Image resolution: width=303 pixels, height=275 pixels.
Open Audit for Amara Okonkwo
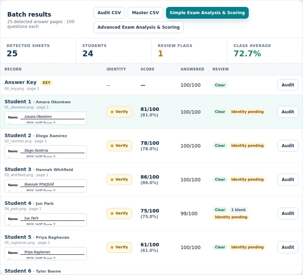(x=288, y=112)
